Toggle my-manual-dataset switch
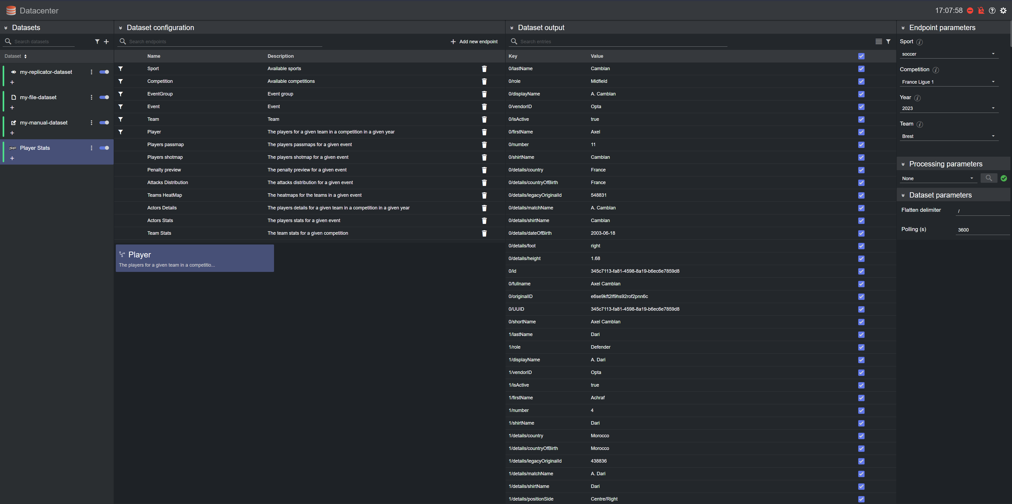The image size is (1012, 504). [x=104, y=123]
